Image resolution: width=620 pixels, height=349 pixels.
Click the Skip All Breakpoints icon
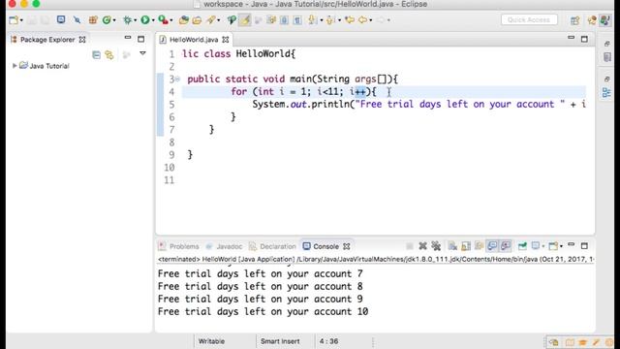coord(77,19)
